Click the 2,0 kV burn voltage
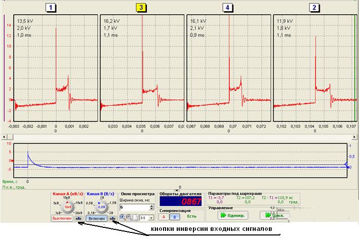 point(24,28)
